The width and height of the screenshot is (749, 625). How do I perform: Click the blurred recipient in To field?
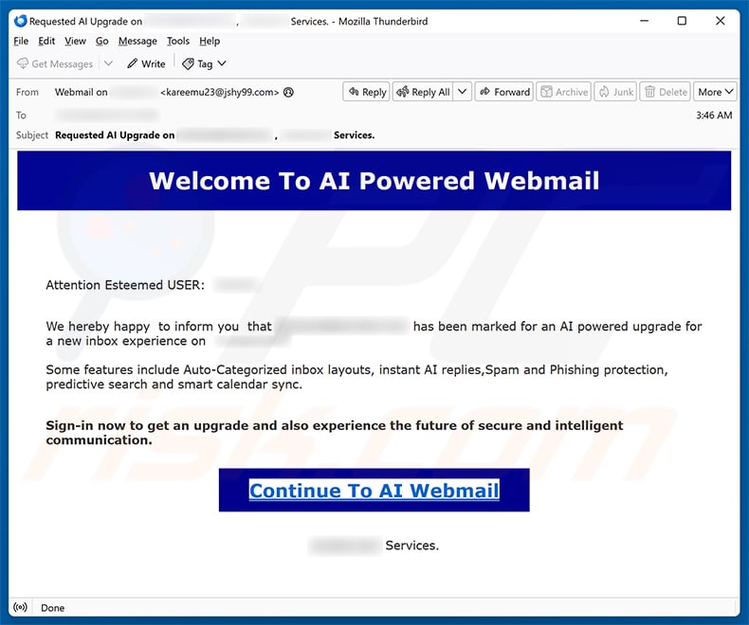click(107, 115)
